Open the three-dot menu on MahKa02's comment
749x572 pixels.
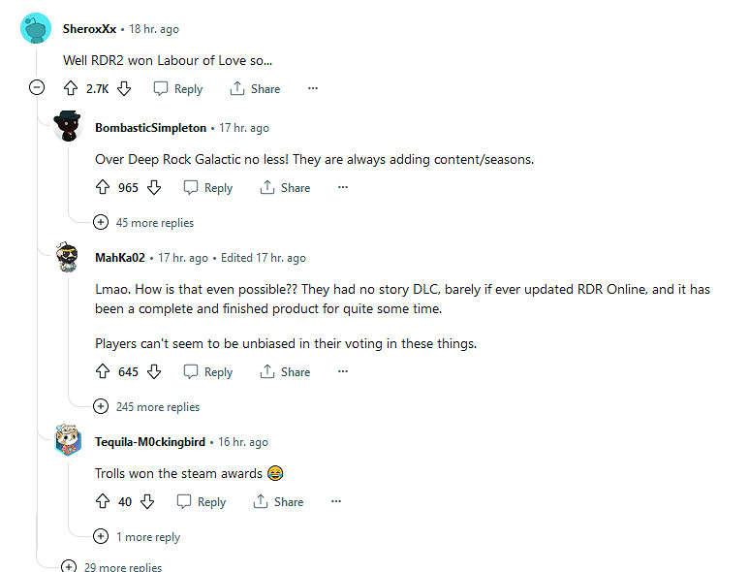[x=343, y=372]
